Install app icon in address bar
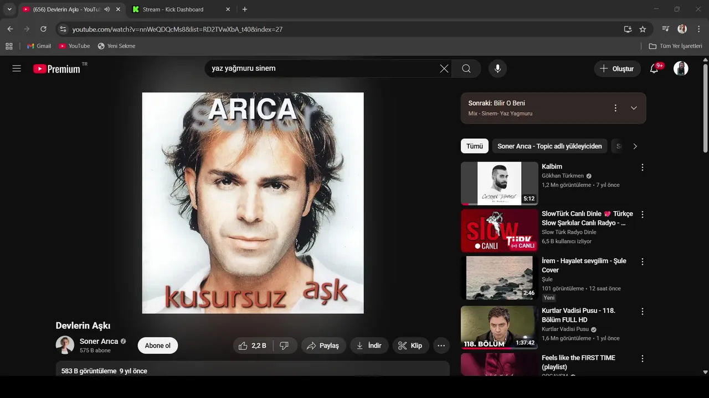Image resolution: width=709 pixels, height=398 pixels. [628, 29]
